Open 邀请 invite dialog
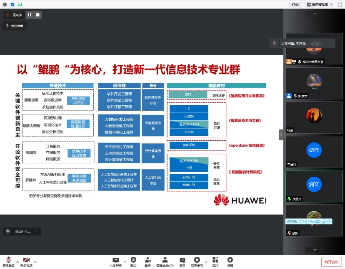345x269 pixels. click(x=147, y=262)
